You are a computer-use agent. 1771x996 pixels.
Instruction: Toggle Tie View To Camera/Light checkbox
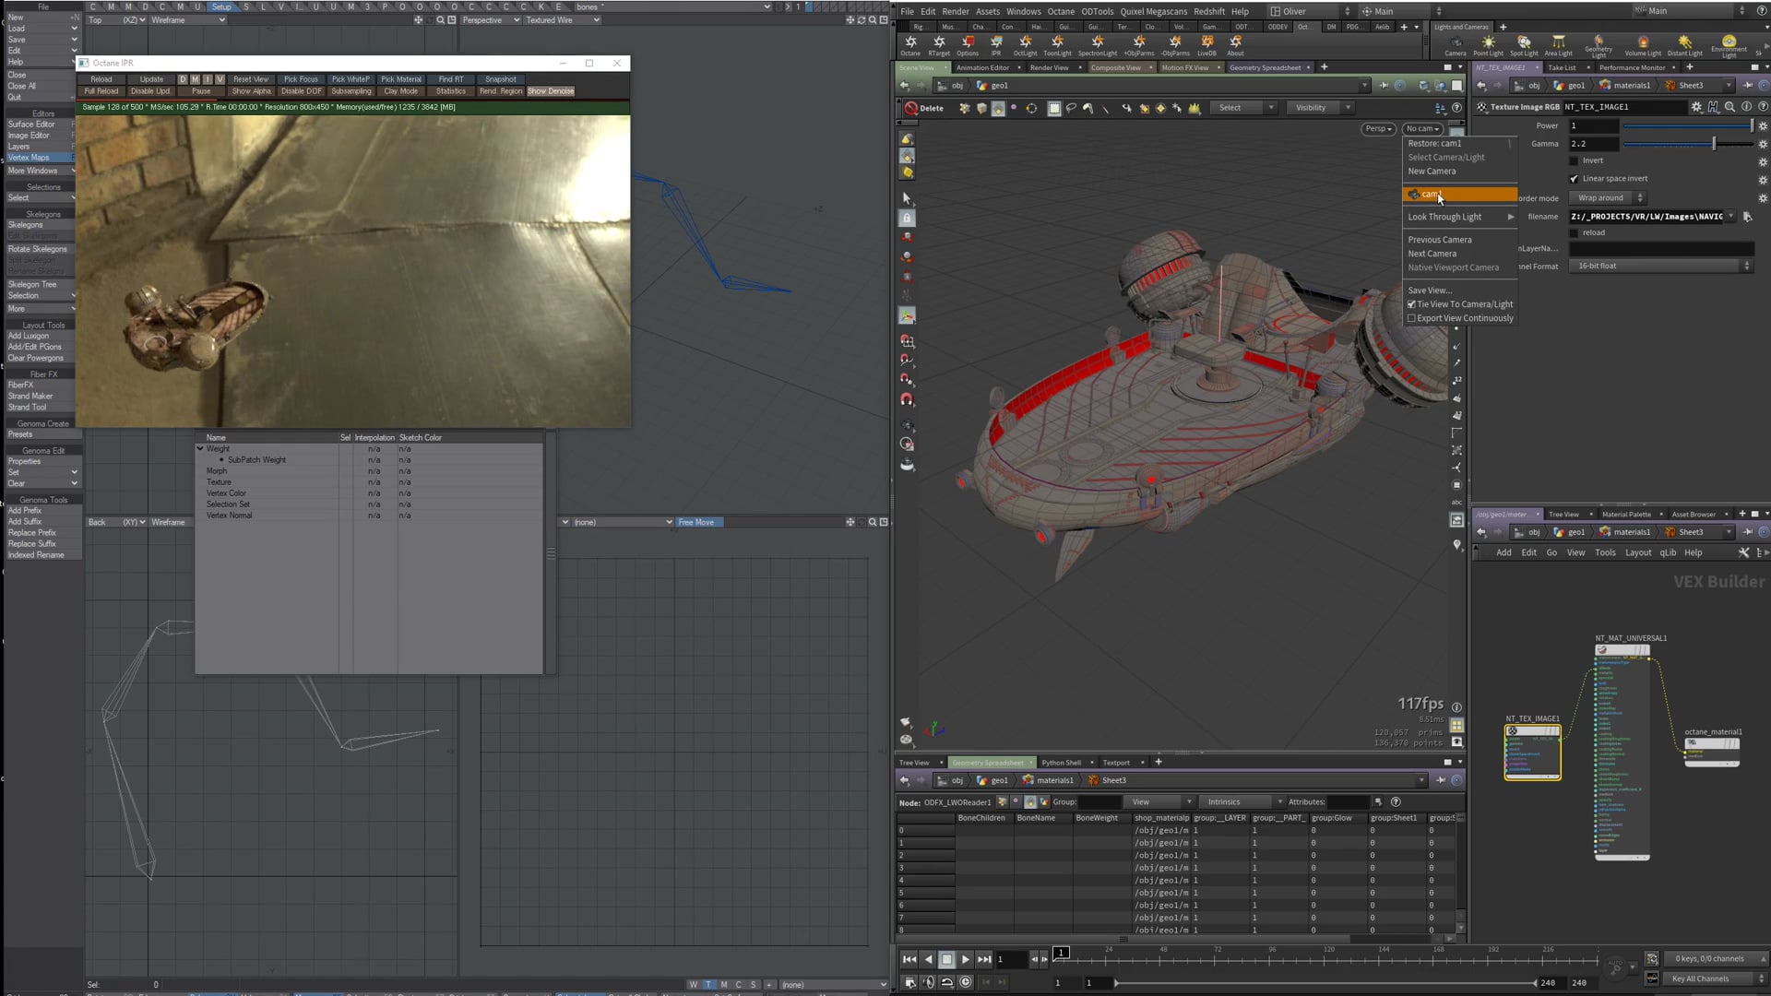point(1411,304)
